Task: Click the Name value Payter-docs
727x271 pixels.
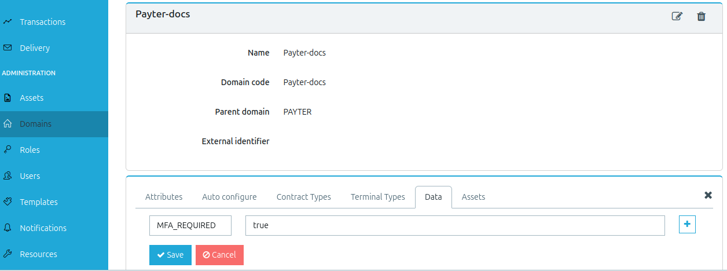Action: pos(304,53)
